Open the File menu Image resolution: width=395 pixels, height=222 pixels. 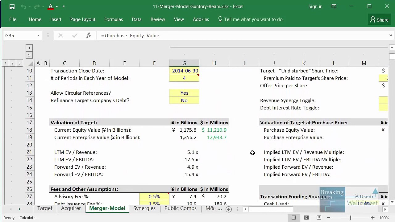click(13, 19)
